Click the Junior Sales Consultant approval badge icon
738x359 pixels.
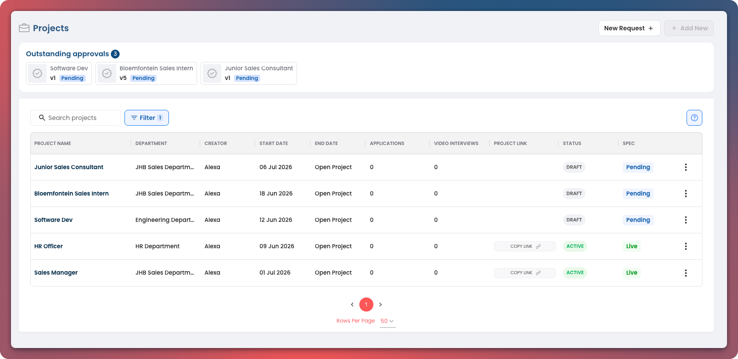point(212,73)
